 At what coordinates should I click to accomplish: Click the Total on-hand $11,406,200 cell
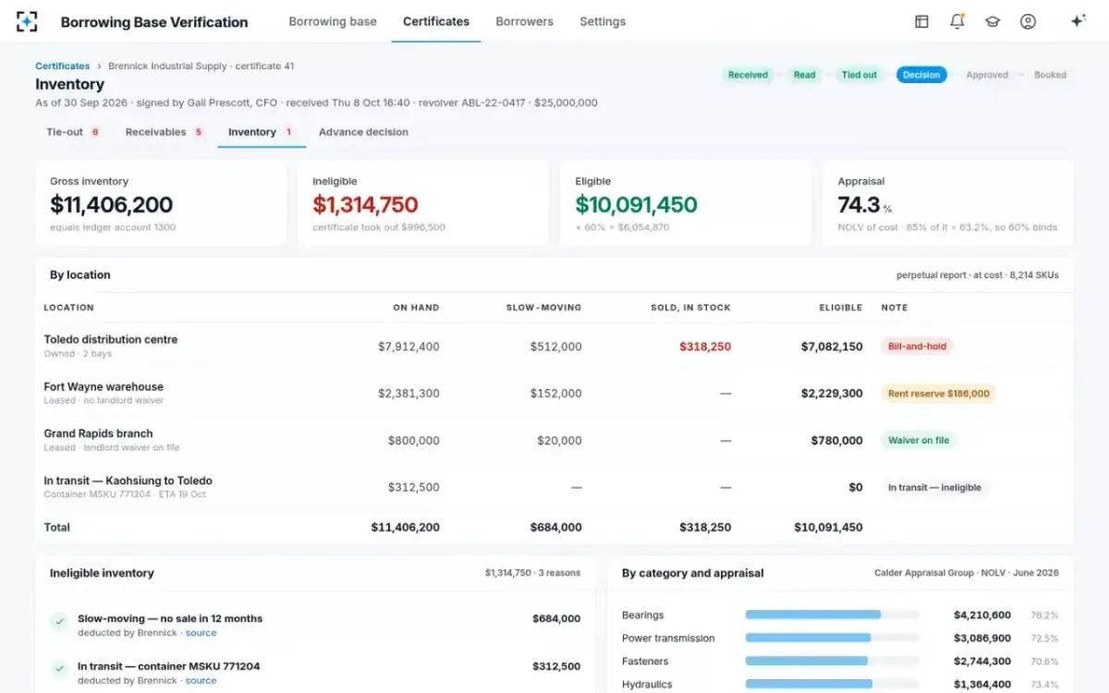point(406,528)
